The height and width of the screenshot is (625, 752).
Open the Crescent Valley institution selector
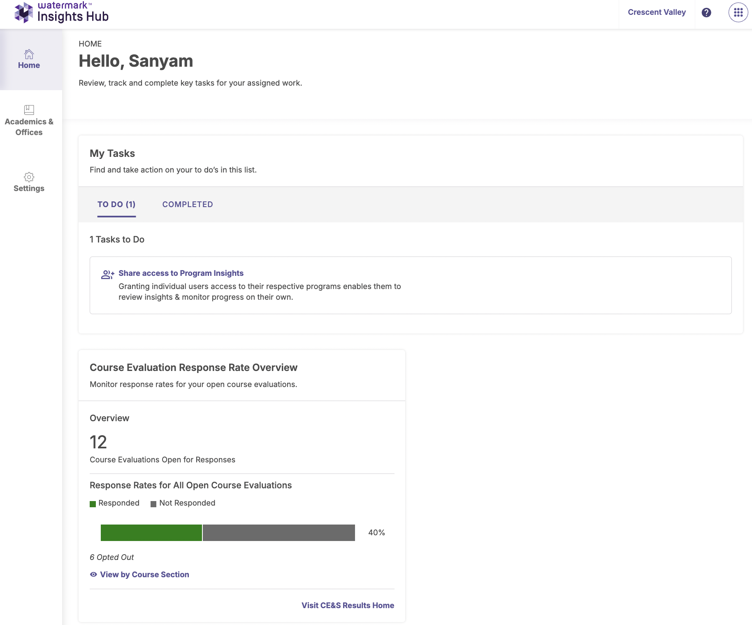657,12
